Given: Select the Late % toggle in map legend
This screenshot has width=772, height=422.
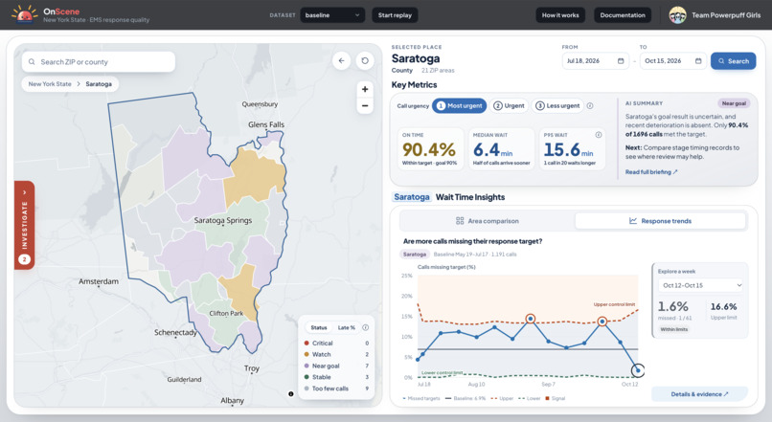Looking at the screenshot, I should coord(346,327).
